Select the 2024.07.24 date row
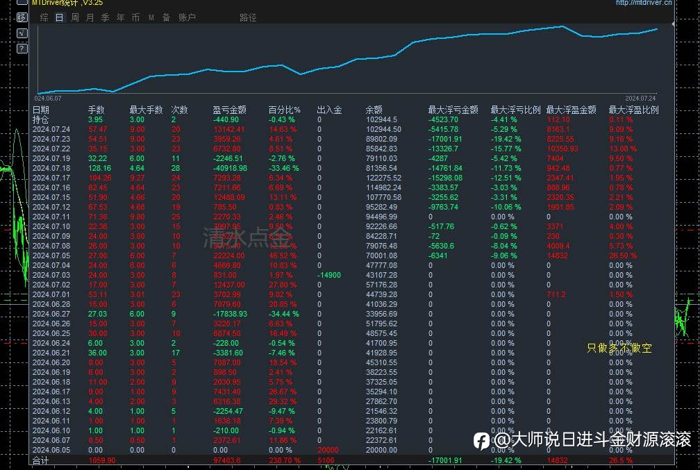This screenshot has height=470, width=700. coord(51,129)
